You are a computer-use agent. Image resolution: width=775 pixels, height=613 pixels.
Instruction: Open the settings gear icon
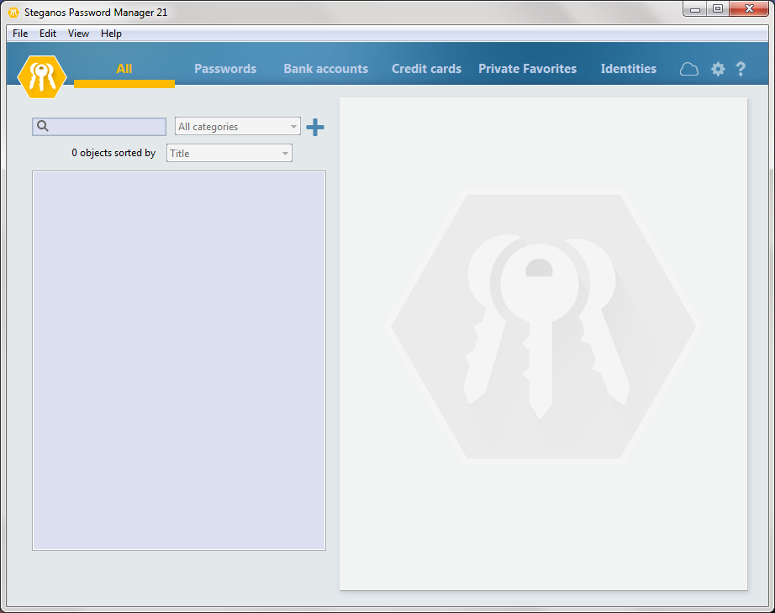(717, 69)
